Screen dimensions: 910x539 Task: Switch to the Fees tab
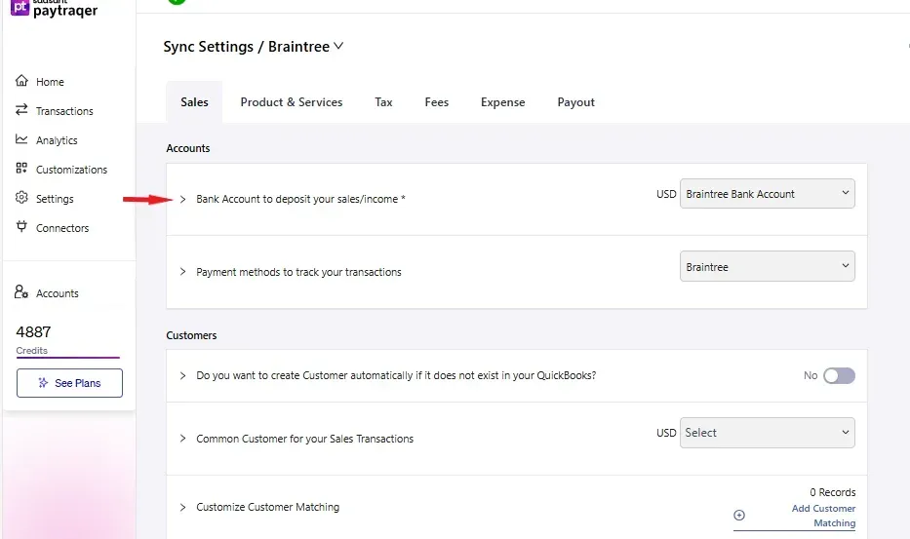point(436,102)
